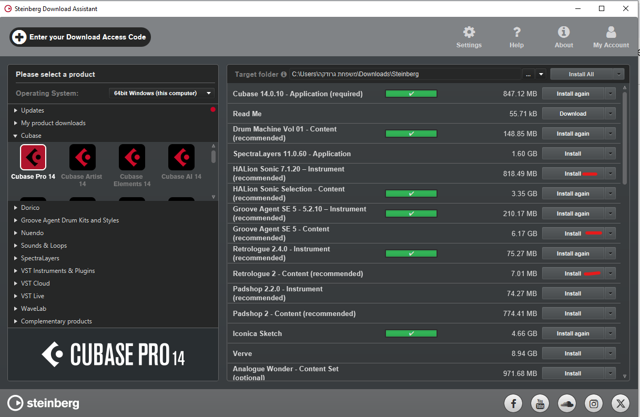
Task: Open the Help question mark icon
Action: (x=516, y=32)
